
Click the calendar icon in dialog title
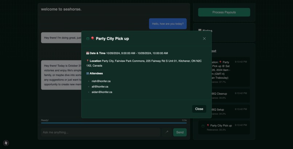coord(88,39)
